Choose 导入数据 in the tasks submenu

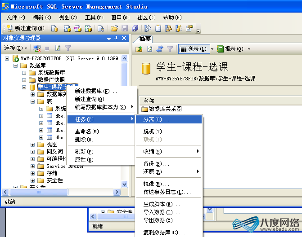pyautogui.click(x=169, y=212)
